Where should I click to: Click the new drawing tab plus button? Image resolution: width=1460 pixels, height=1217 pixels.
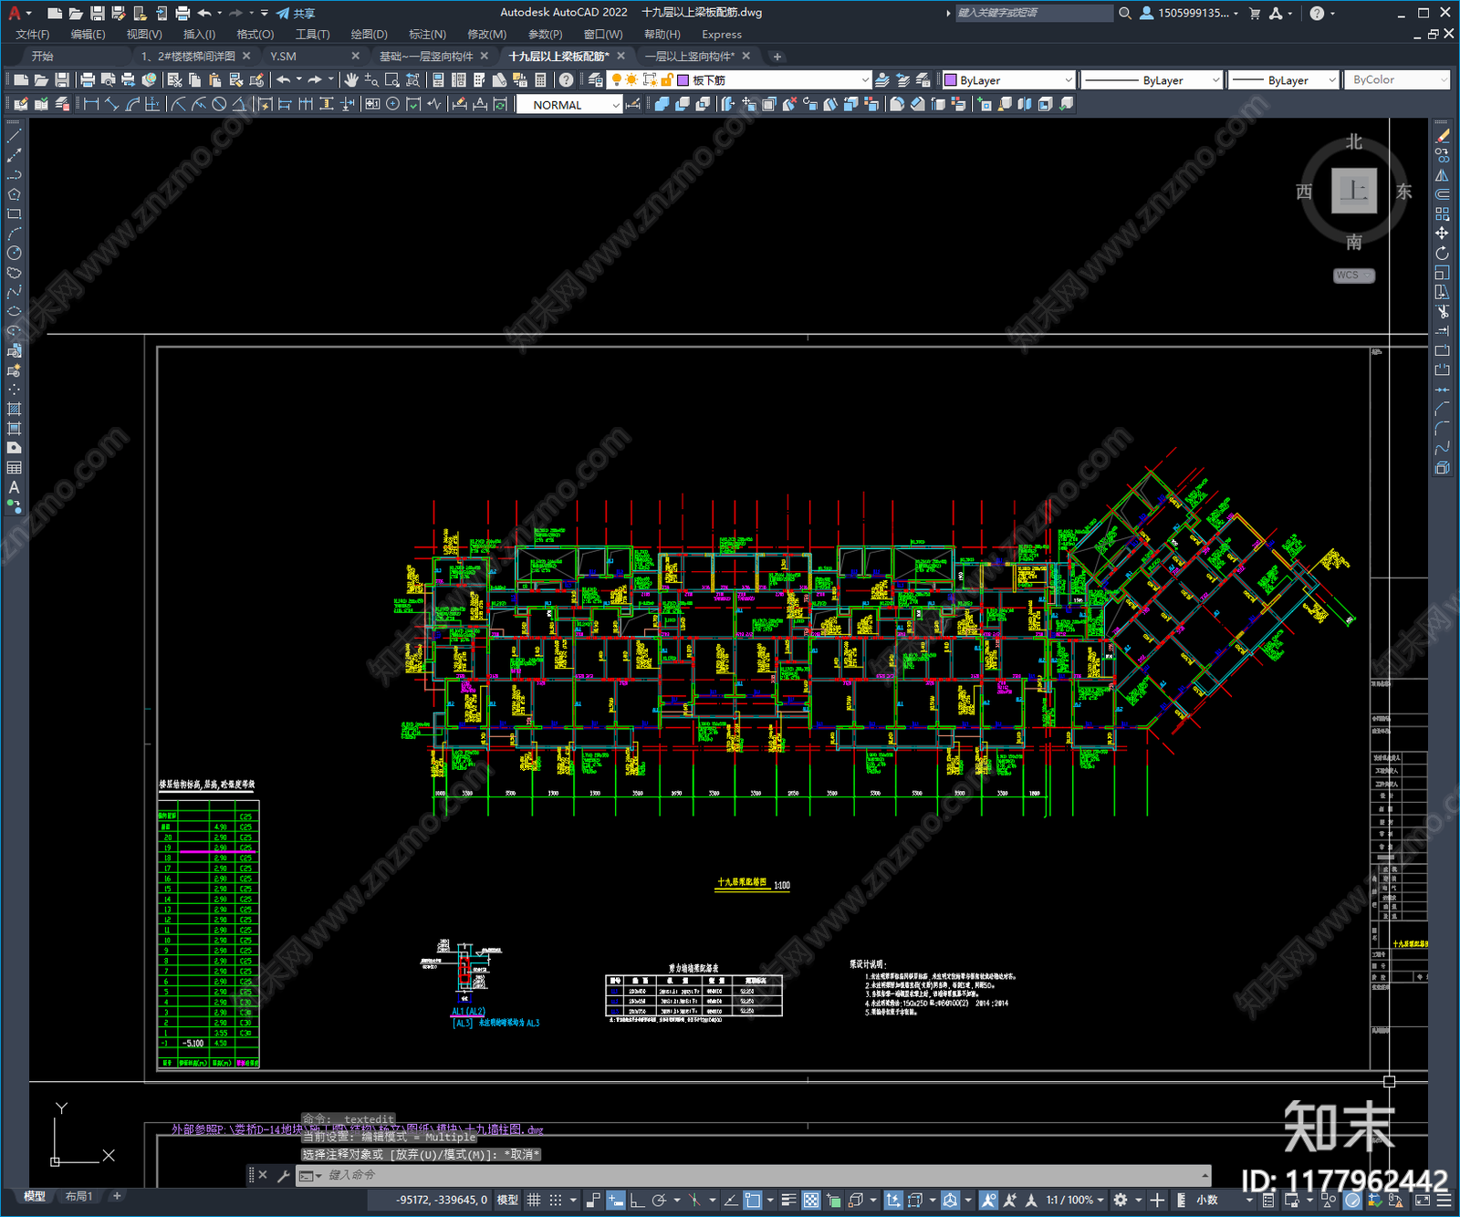(x=777, y=57)
